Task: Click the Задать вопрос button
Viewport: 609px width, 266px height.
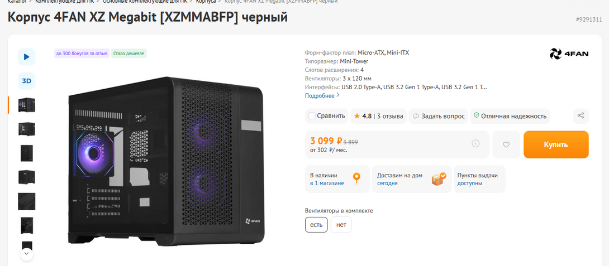Action: pyautogui.click(x=439, y=116)
